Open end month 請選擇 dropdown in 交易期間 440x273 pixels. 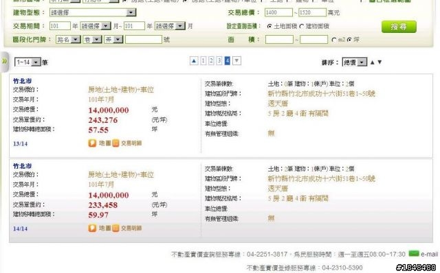tap(170, 26)
